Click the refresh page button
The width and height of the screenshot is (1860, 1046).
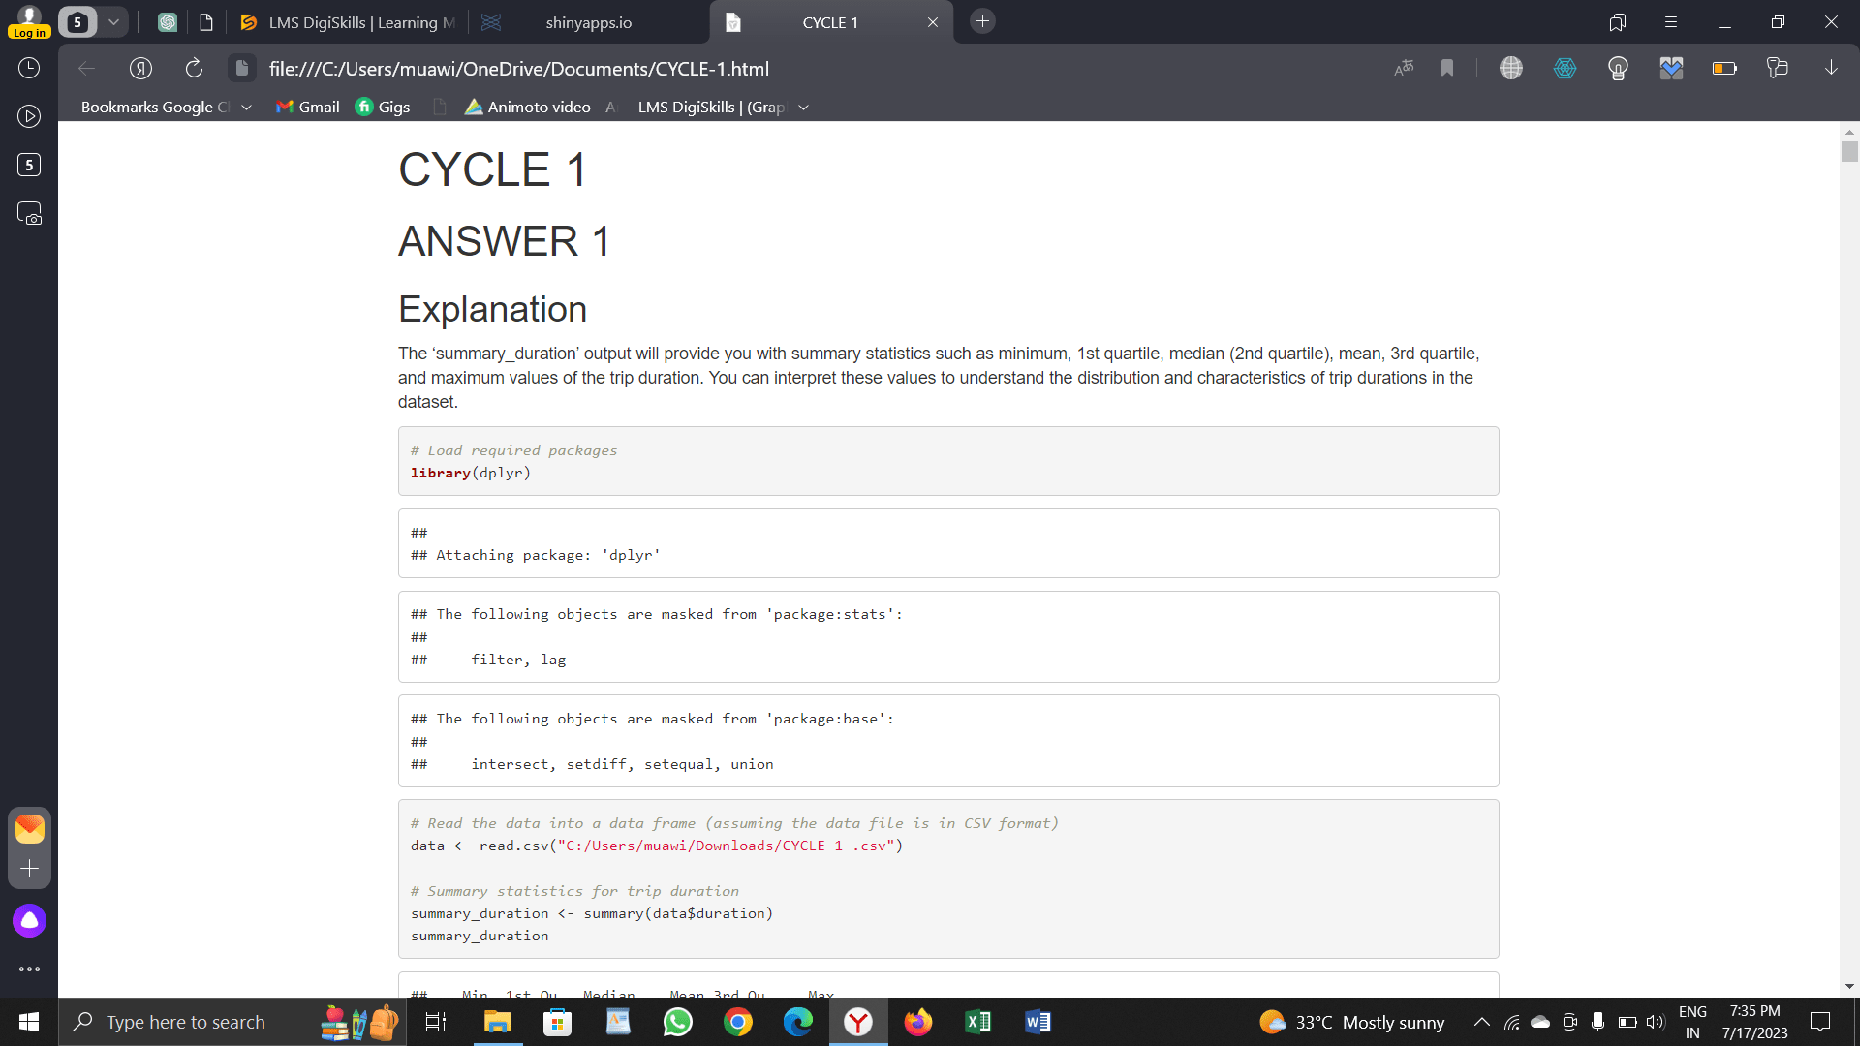(x=194, y=69)
